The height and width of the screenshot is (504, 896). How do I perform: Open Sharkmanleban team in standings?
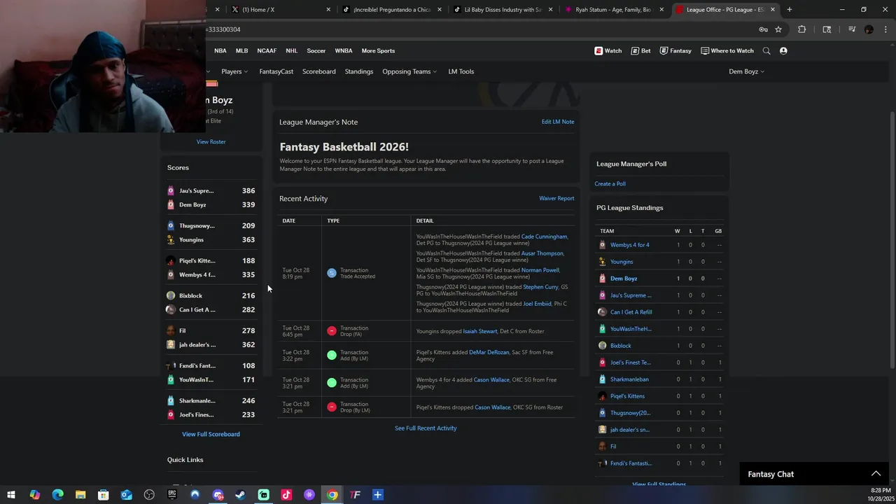coord(629,379)
